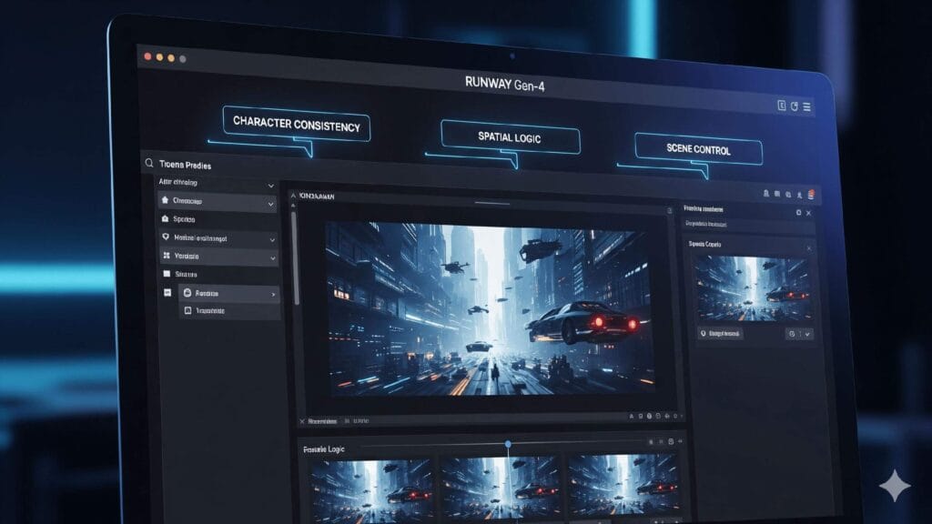Image resolution: width=932 pixels, height=524 pixels.
Task: Open the nested face-icon row's right arrow
Action: click(273, 294)
